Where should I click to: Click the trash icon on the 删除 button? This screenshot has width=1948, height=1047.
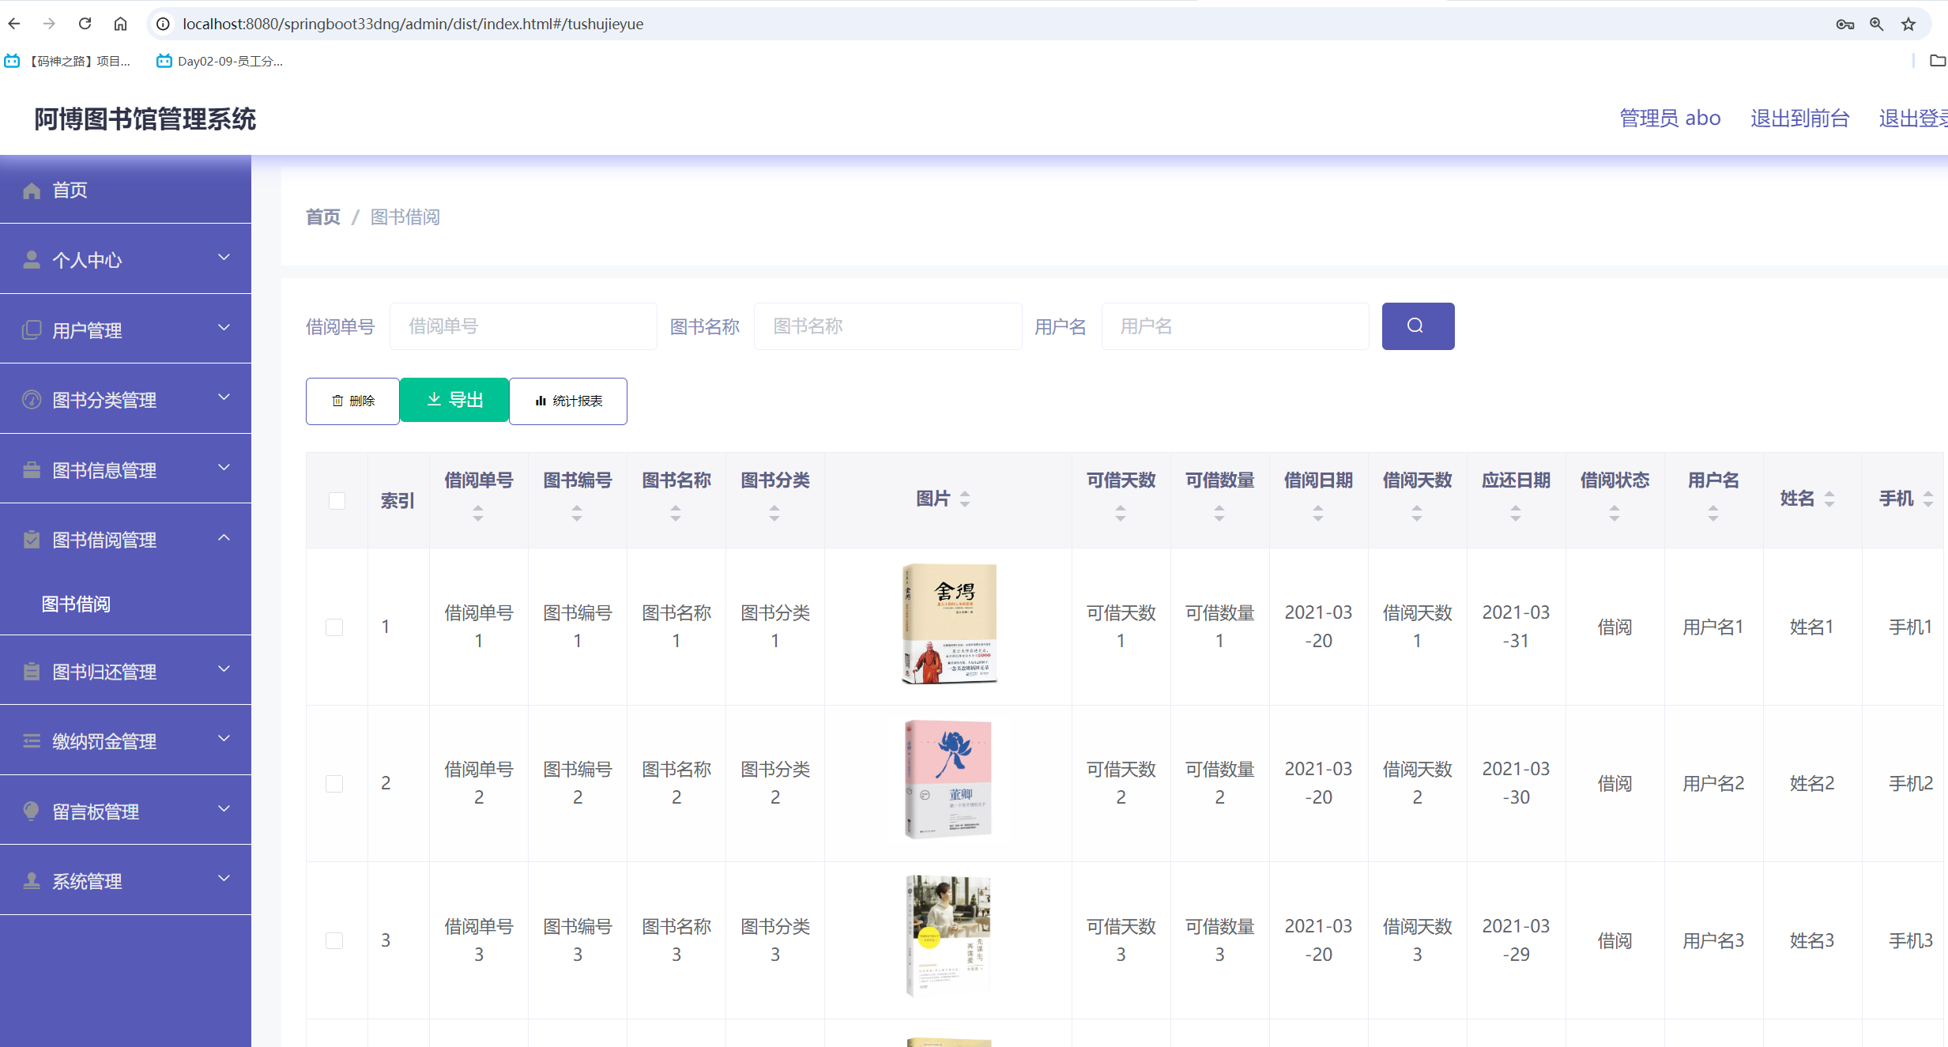pos(337,401)
